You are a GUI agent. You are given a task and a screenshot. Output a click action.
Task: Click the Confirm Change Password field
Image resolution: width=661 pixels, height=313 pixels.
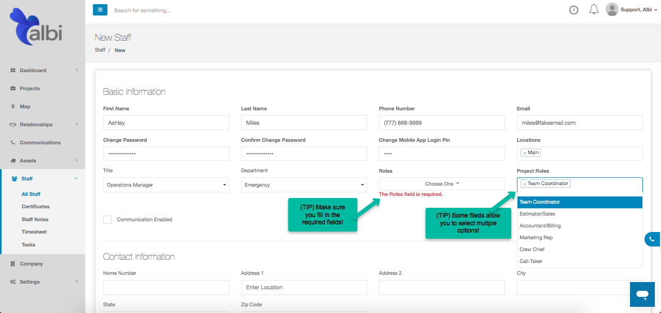pos(304,154)
